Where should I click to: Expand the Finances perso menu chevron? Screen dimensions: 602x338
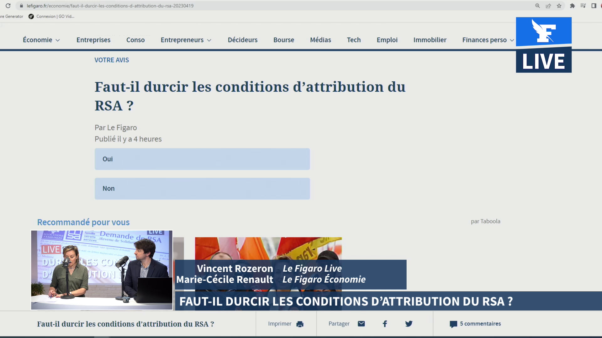512,40
